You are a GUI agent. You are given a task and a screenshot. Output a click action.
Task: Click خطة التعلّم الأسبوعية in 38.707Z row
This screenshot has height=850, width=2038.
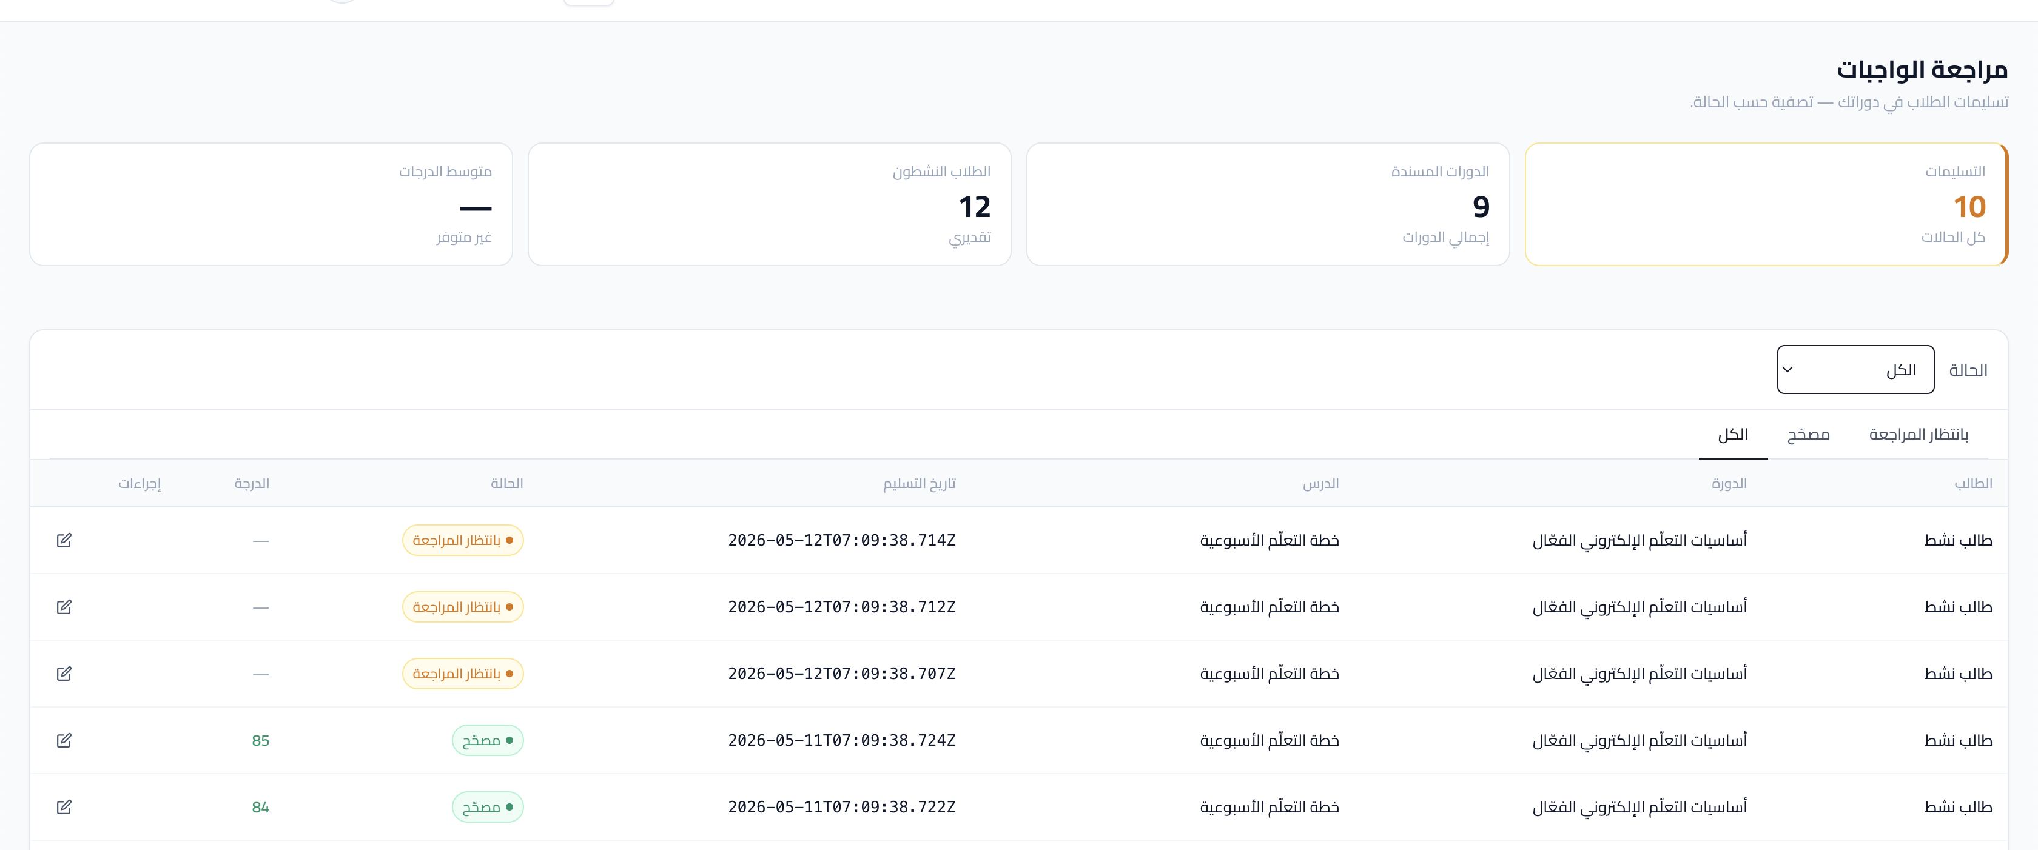(1269, 674)
